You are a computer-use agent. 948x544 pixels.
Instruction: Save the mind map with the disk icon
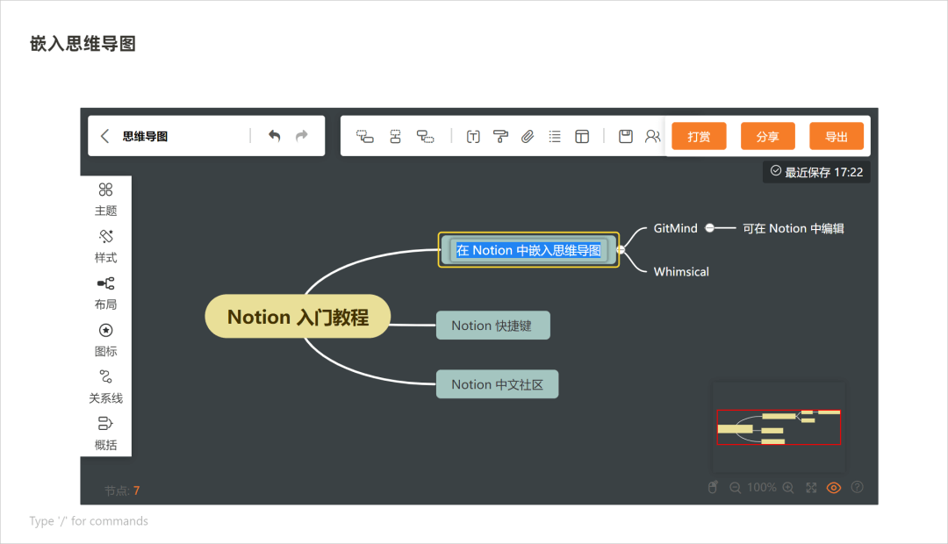626,137
